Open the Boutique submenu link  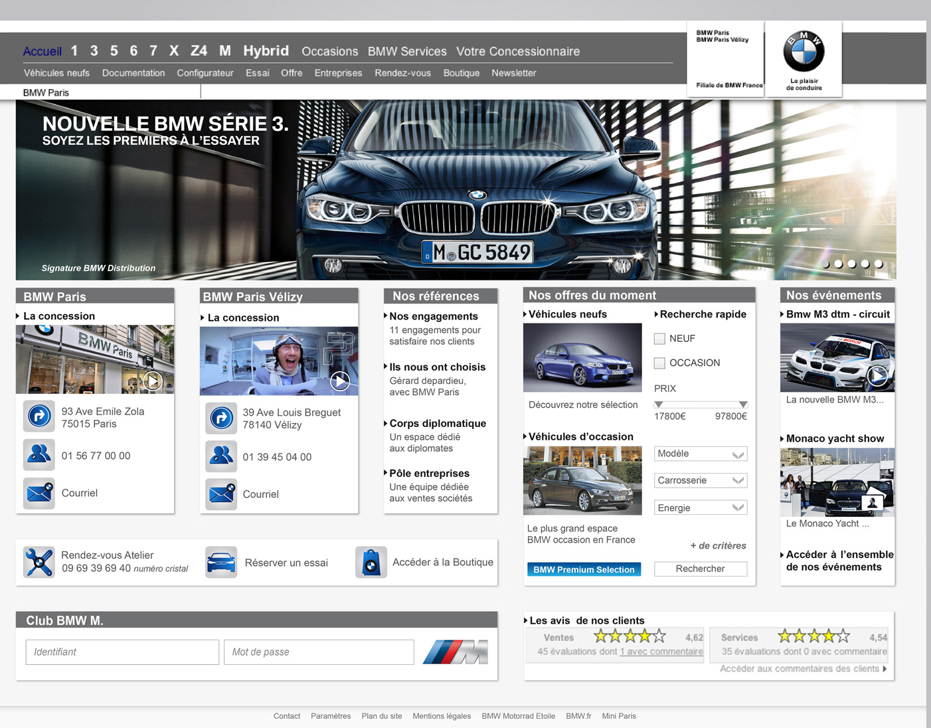[x=462, y=73]
